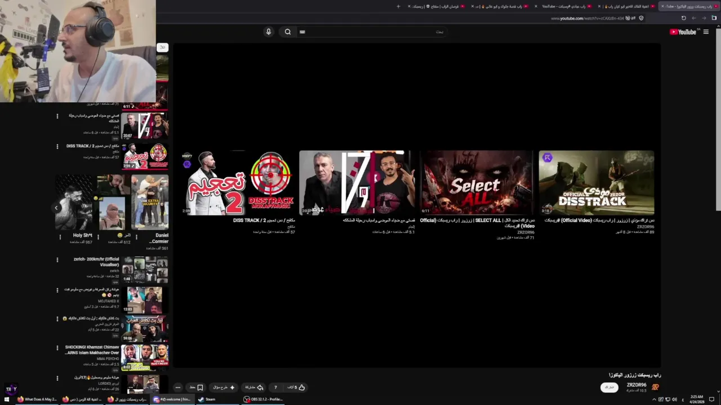Open more actions three-dot button below video
This screenshot has height=405, width=721.
pos(177,387)
